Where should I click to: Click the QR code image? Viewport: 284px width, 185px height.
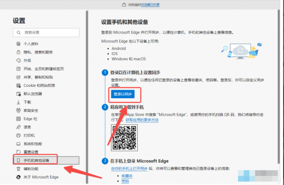124,138
